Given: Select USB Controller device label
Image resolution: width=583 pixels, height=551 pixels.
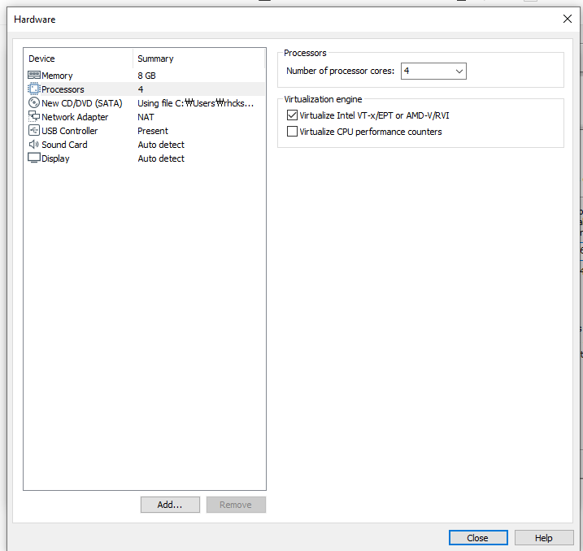Looking at the screenshot, I should pos(70,131).
